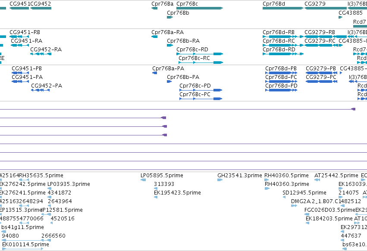Select the Cpr76Bd-RB transcript feature
The height and width of the screenshot is (251, 367).
click(x=283, y=37)
